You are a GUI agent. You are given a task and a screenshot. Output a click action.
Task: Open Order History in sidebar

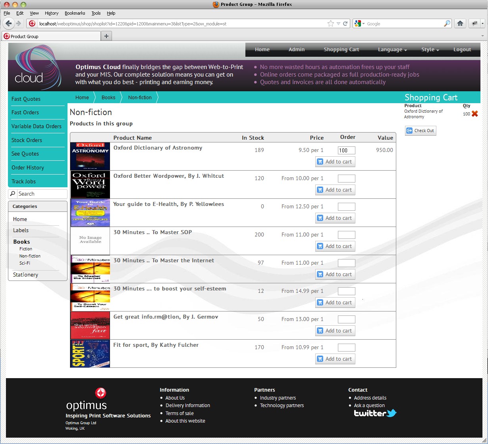[x=28, y=167]
